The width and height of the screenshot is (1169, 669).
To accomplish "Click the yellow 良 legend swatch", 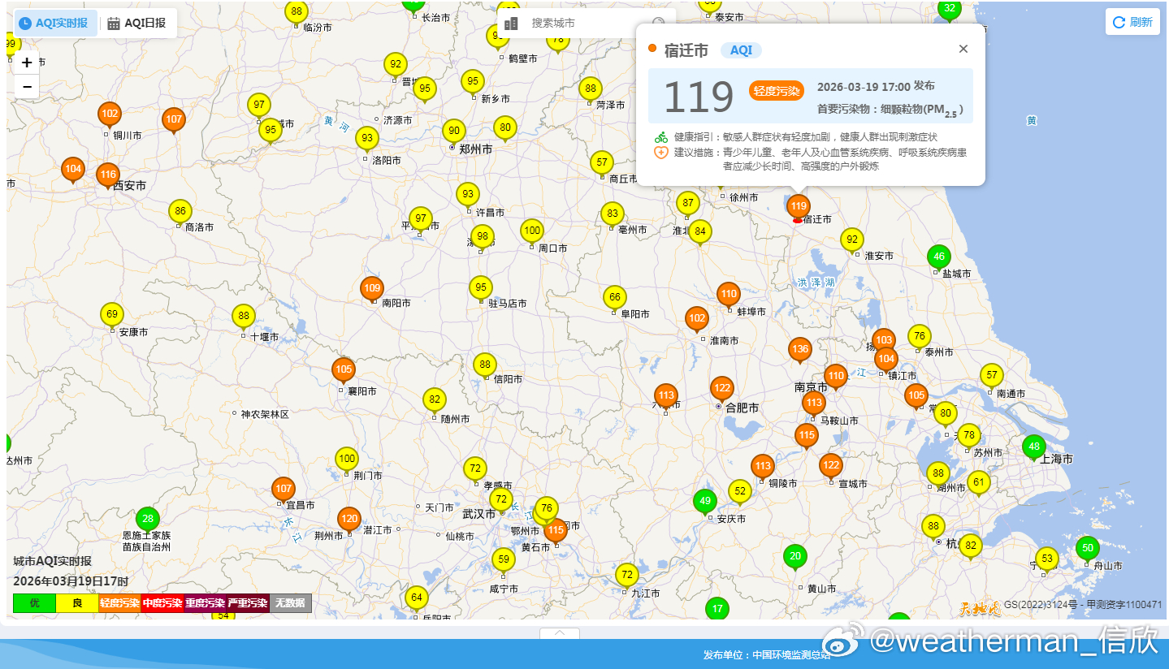I will pyautogui.click(x=77, y=603).
